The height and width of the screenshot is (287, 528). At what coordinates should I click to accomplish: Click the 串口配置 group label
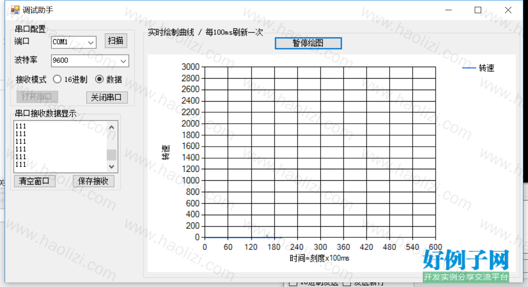30,29
